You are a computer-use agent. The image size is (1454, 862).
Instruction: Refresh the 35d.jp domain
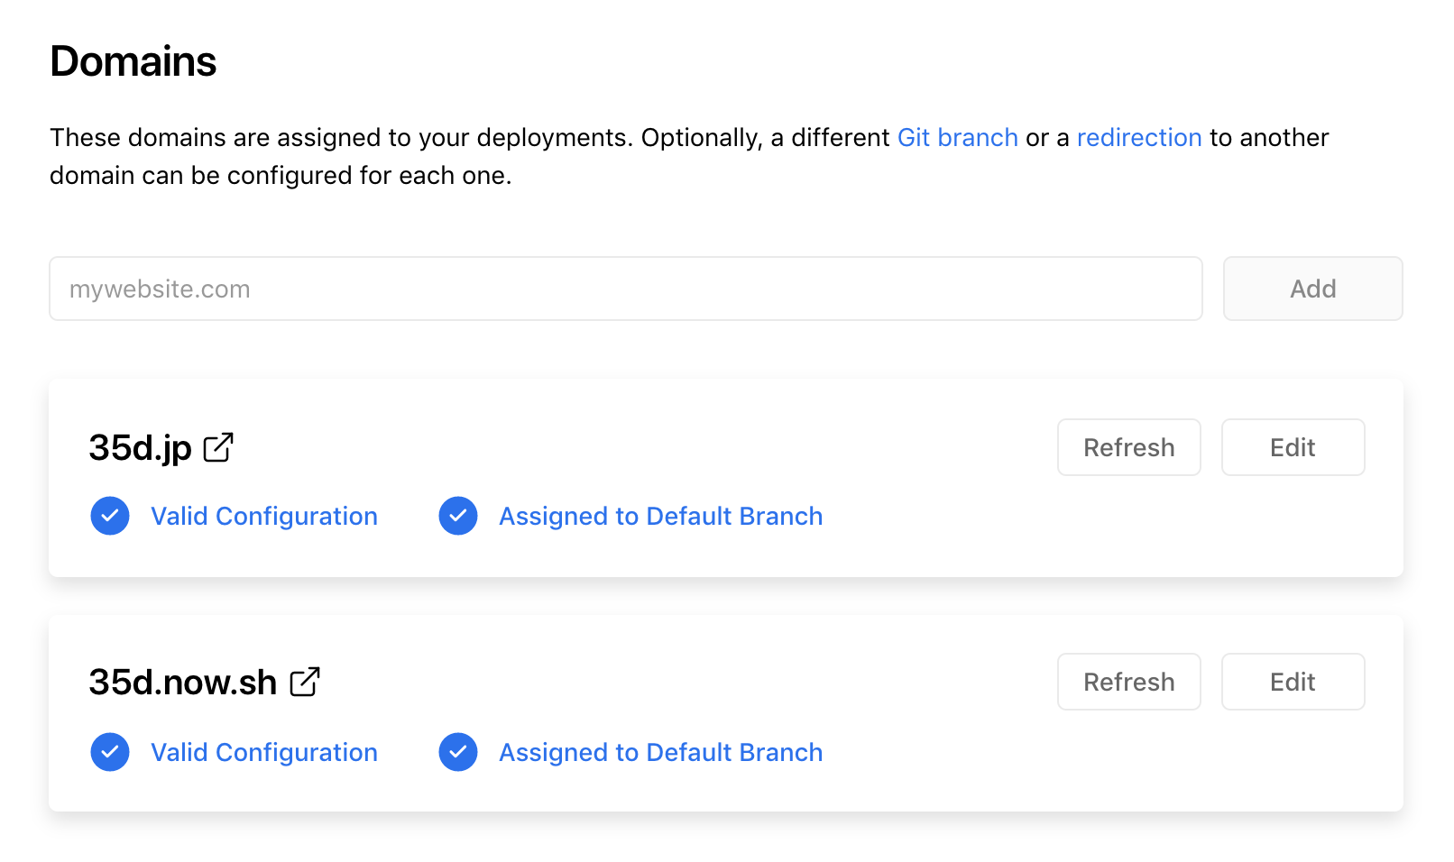point(1128,447)
